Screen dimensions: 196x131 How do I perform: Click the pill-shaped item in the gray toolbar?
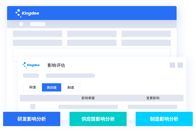38,24
